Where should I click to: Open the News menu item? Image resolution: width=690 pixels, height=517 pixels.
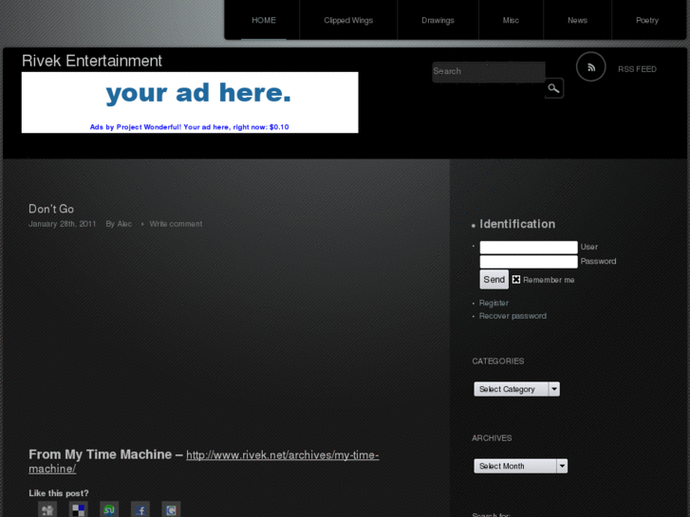[577, 20]
